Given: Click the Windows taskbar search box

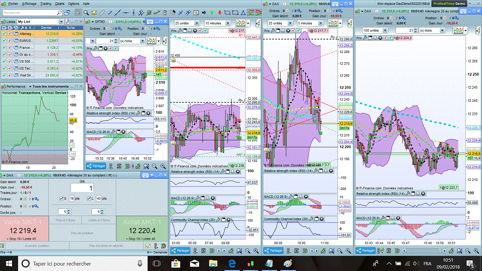Looking at the screenshot, I should [x=82, y=264].
